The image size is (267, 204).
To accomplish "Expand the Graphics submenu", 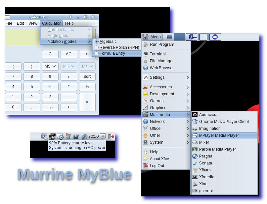I will 166,108.
